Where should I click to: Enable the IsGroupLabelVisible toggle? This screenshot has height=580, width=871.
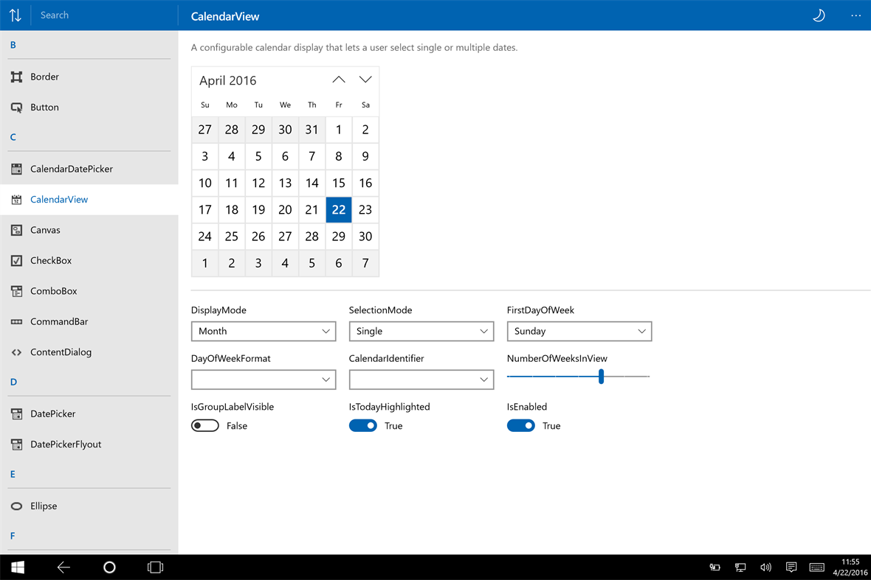[x=204, y=425]
